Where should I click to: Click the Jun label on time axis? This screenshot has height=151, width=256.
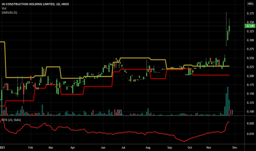coord(103,148)
